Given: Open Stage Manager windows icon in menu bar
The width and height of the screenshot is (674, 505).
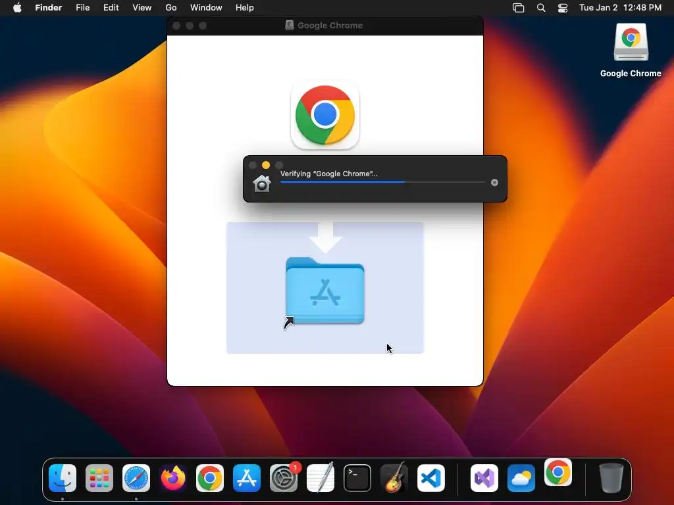Looking at the screenshot, I should [x=519, y=8].
